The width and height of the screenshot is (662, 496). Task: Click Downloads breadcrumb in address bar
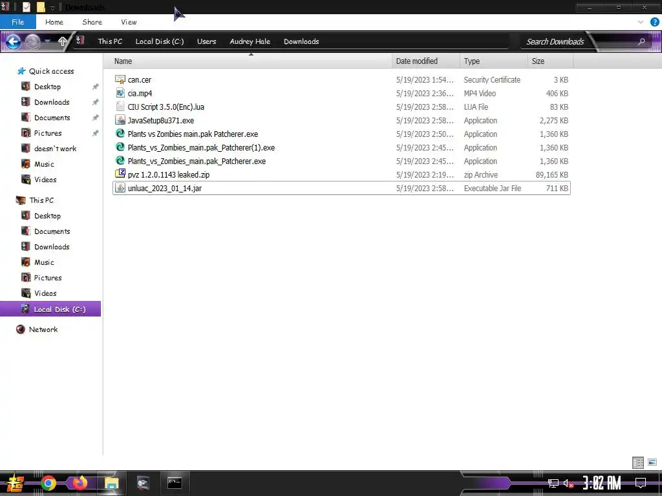pyautogui.click(x=301, y=41)
